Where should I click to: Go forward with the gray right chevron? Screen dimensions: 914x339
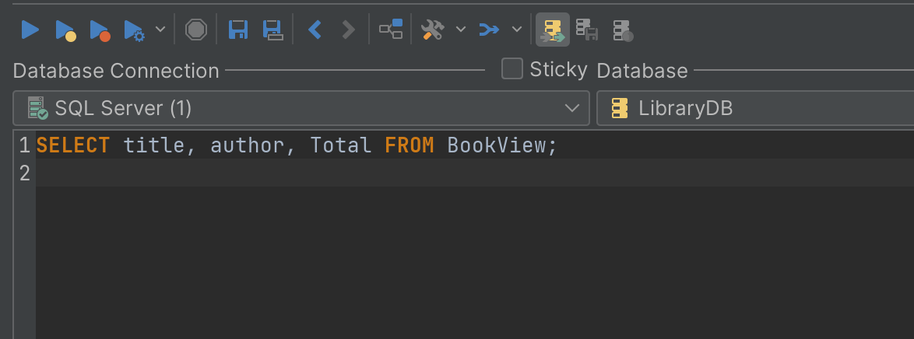(348, 29)
